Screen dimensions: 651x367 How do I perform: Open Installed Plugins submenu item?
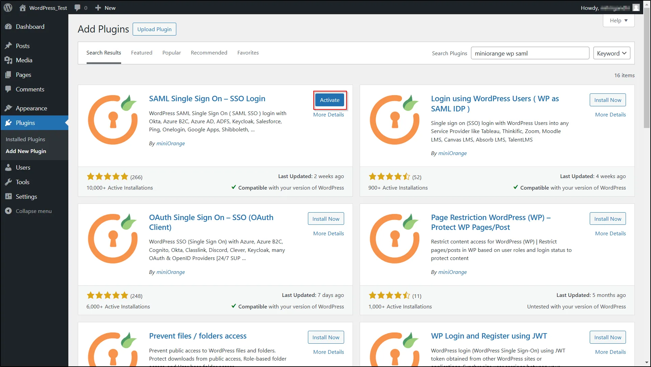tap(25, 139)
